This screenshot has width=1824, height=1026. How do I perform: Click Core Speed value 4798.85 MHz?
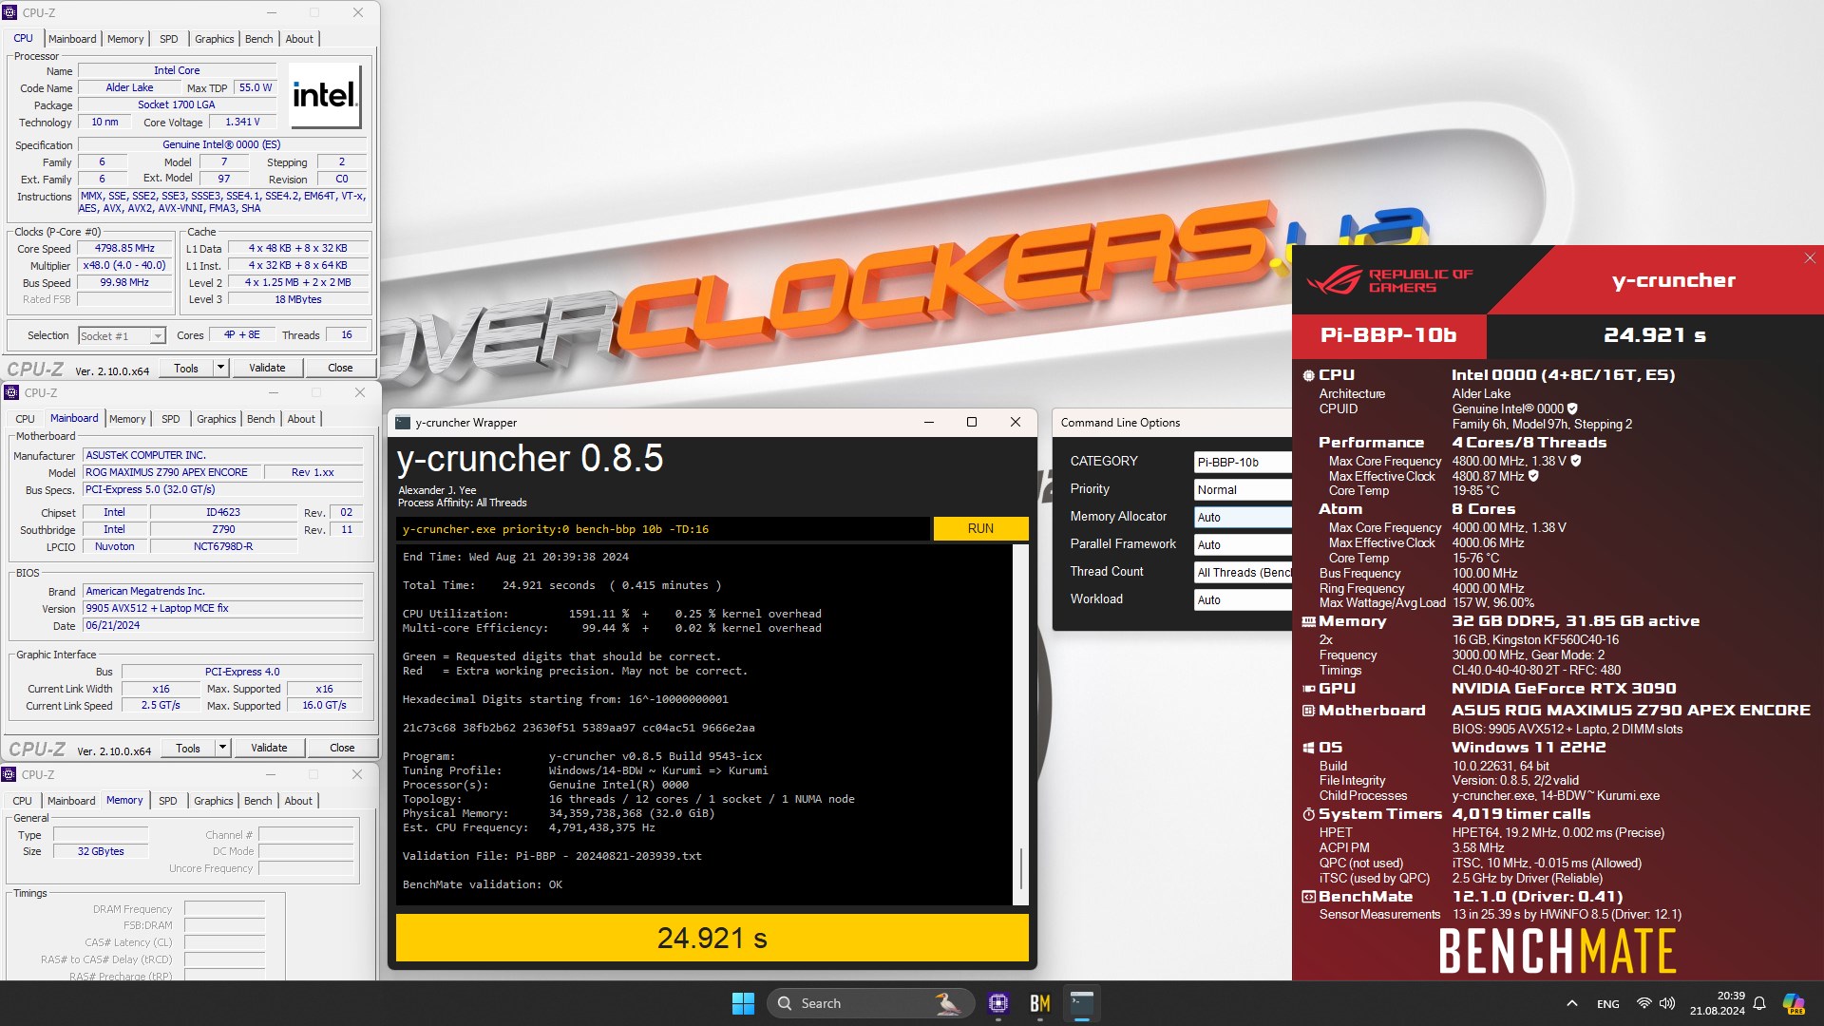click(124, 248)
